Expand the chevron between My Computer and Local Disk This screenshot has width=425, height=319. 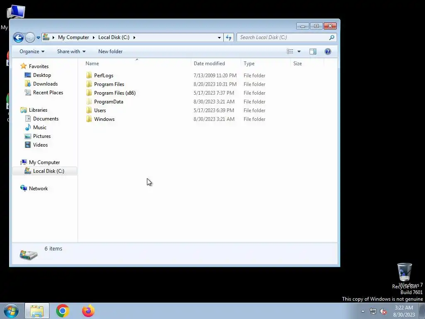click(93, 37)
